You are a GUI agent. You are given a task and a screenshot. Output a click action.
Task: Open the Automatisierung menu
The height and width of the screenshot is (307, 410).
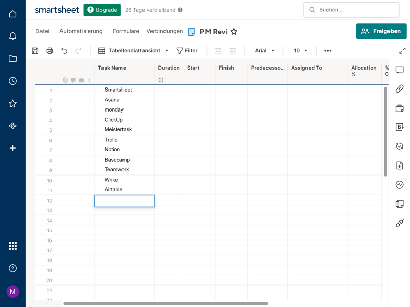[81, 31]
